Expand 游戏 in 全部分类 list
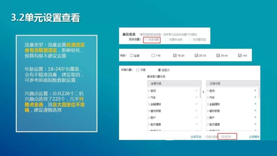The image size is (277, 156). pyautogui.click(x=149, y=91)
